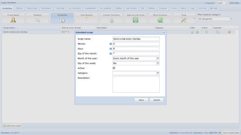Image resolution: width=241 pixels, height=135 pixels.
Task: Click Sync project data button
Action: tap(231, 133)
